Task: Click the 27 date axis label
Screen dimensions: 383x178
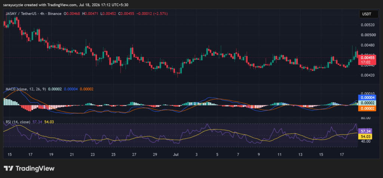Action: 134,154
